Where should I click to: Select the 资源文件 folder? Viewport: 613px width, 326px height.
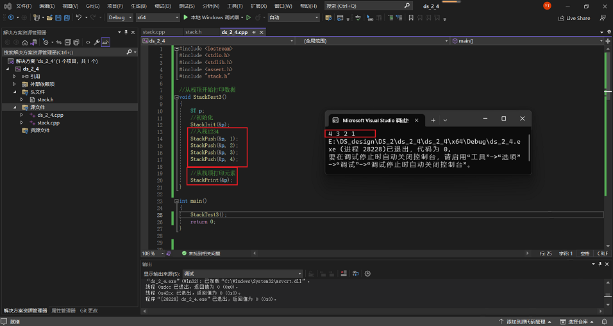[40, 130]
